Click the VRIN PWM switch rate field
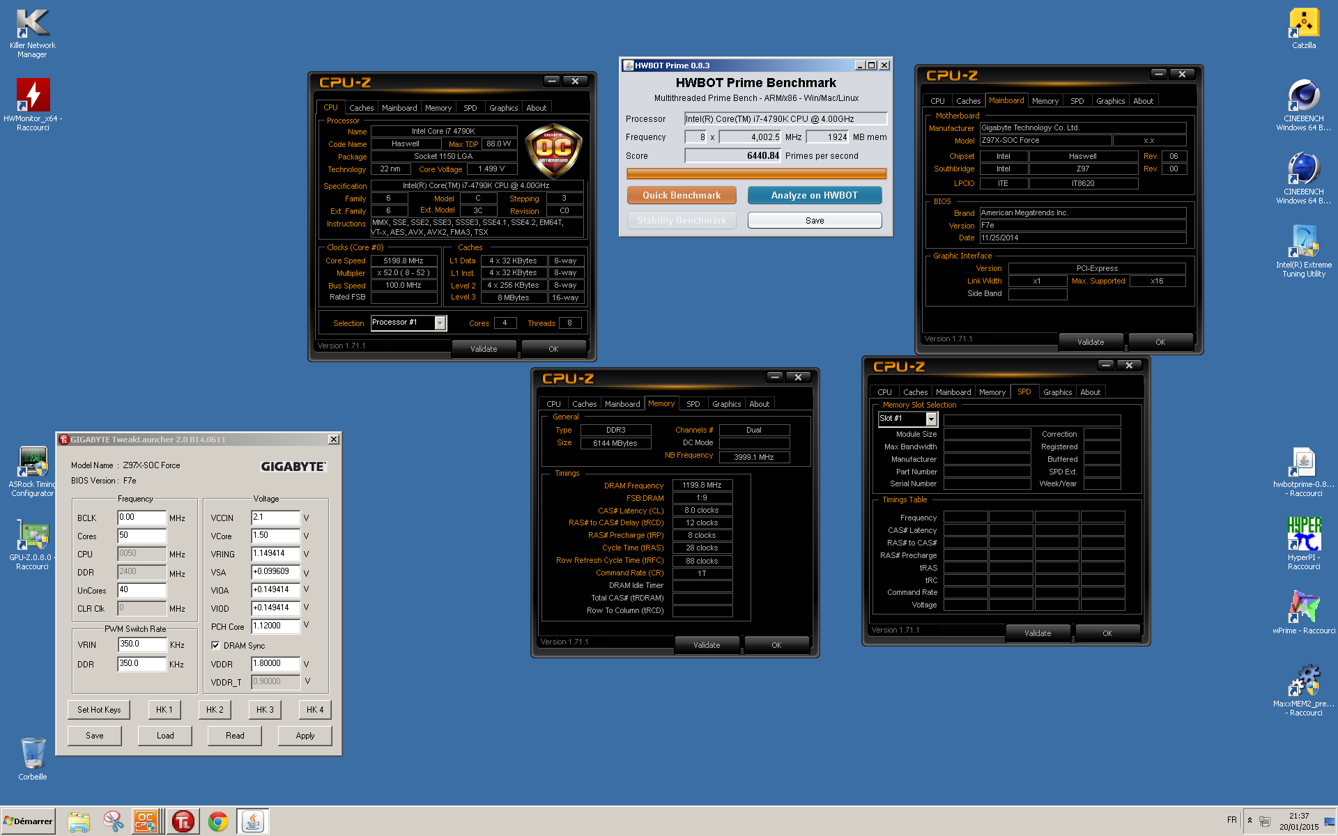 [142, 644]
